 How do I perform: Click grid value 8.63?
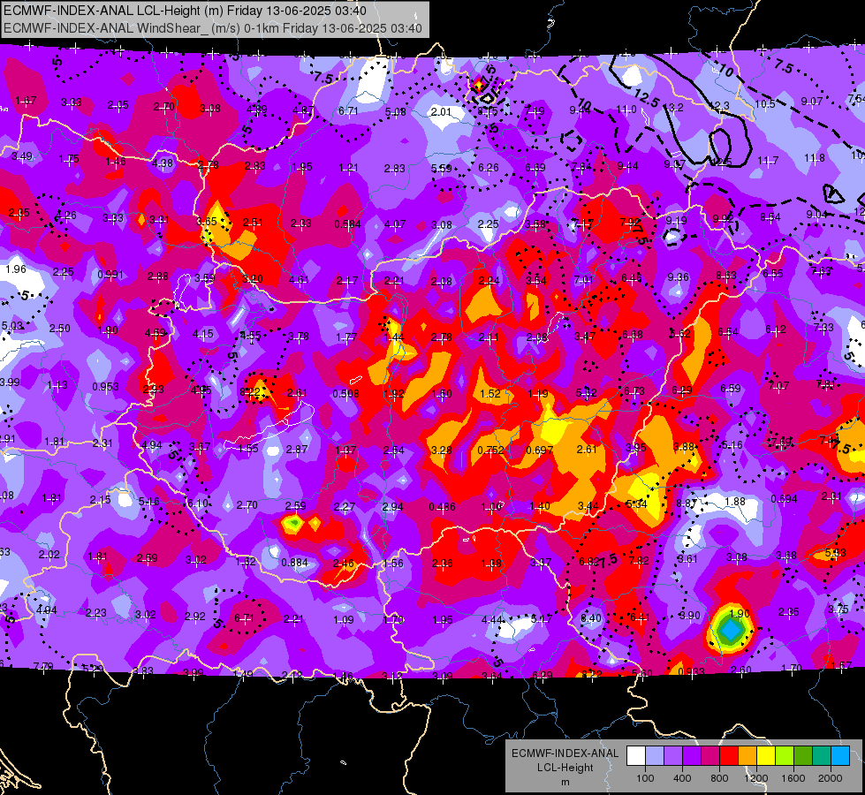tap(726, 276)
